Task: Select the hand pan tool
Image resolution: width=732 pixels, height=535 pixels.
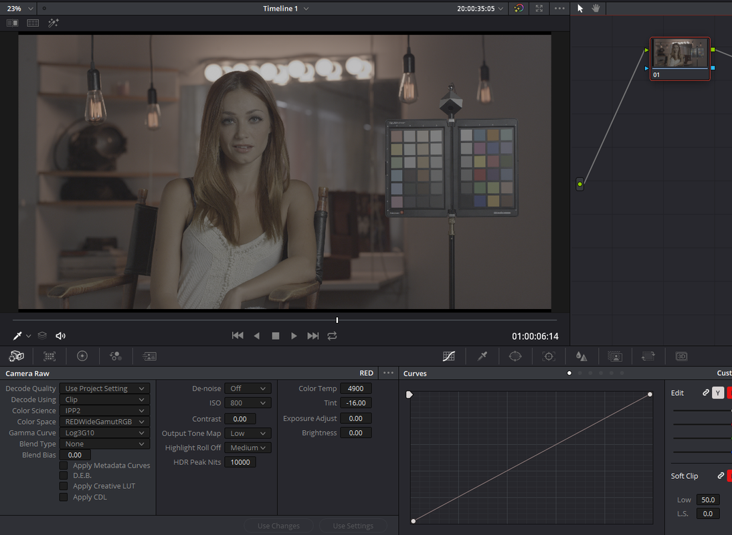Action: pos(596,9)
